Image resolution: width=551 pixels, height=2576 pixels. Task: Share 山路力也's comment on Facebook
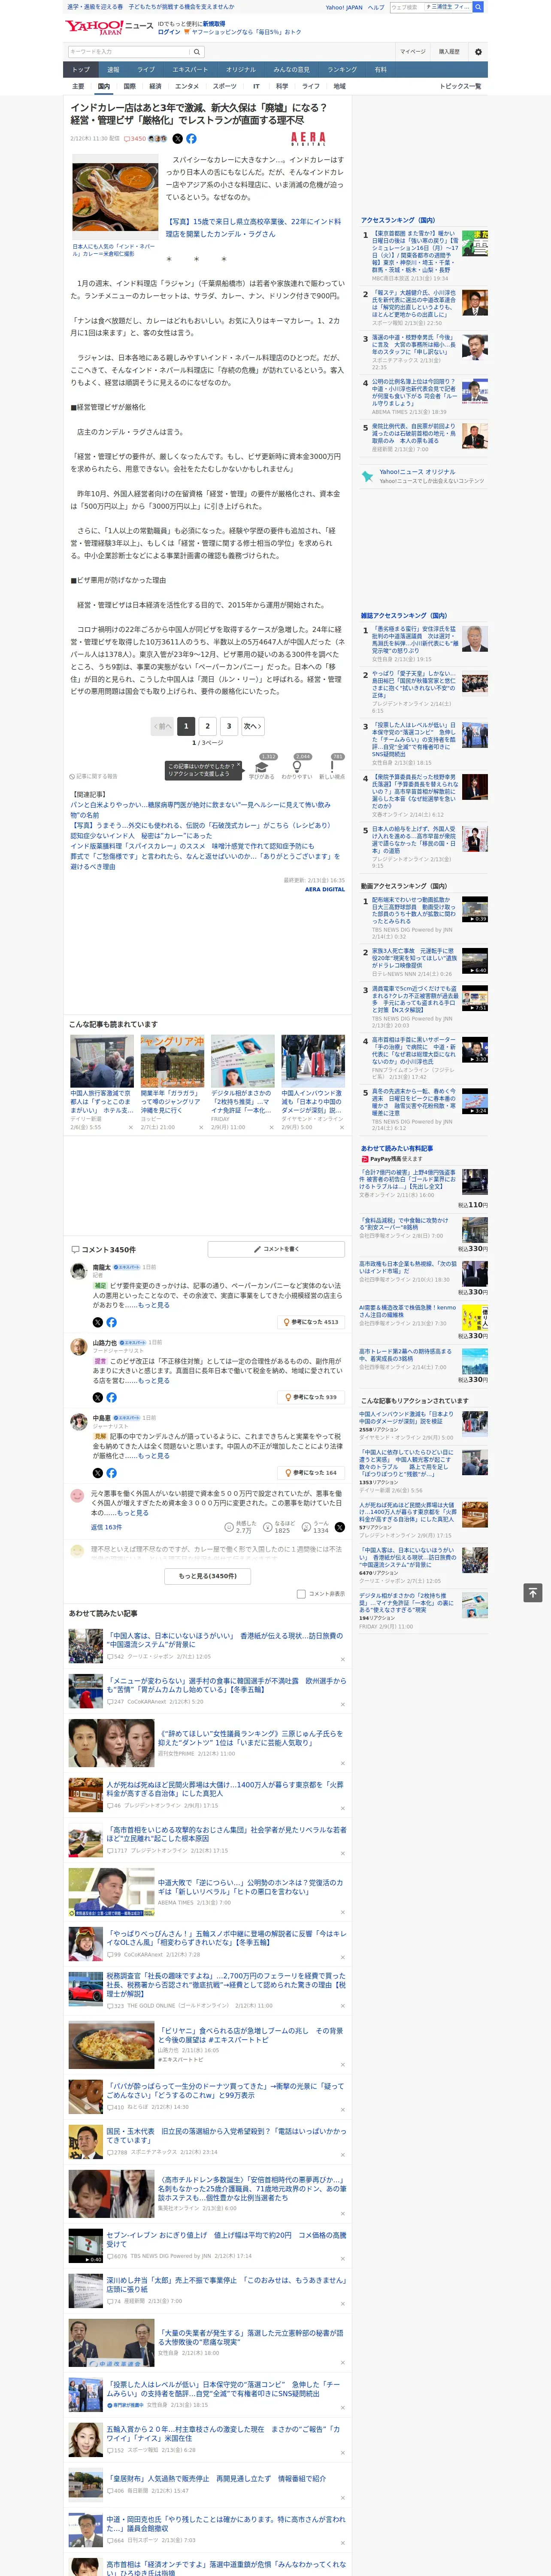coord(111,1398)
